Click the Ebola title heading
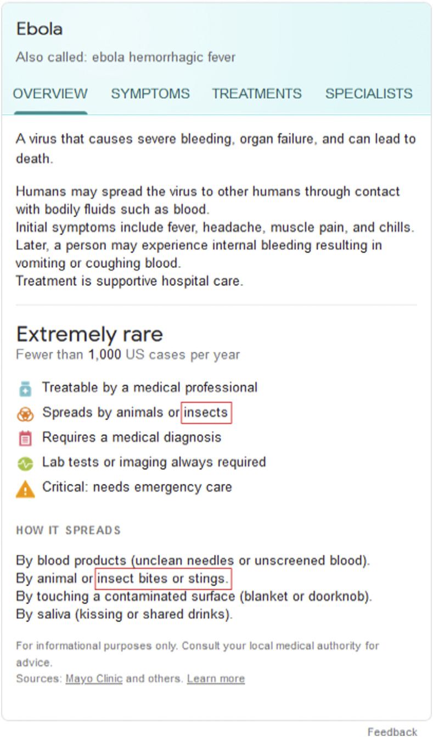Viewport: 433px width, 737px height. (x=40, y=29)
